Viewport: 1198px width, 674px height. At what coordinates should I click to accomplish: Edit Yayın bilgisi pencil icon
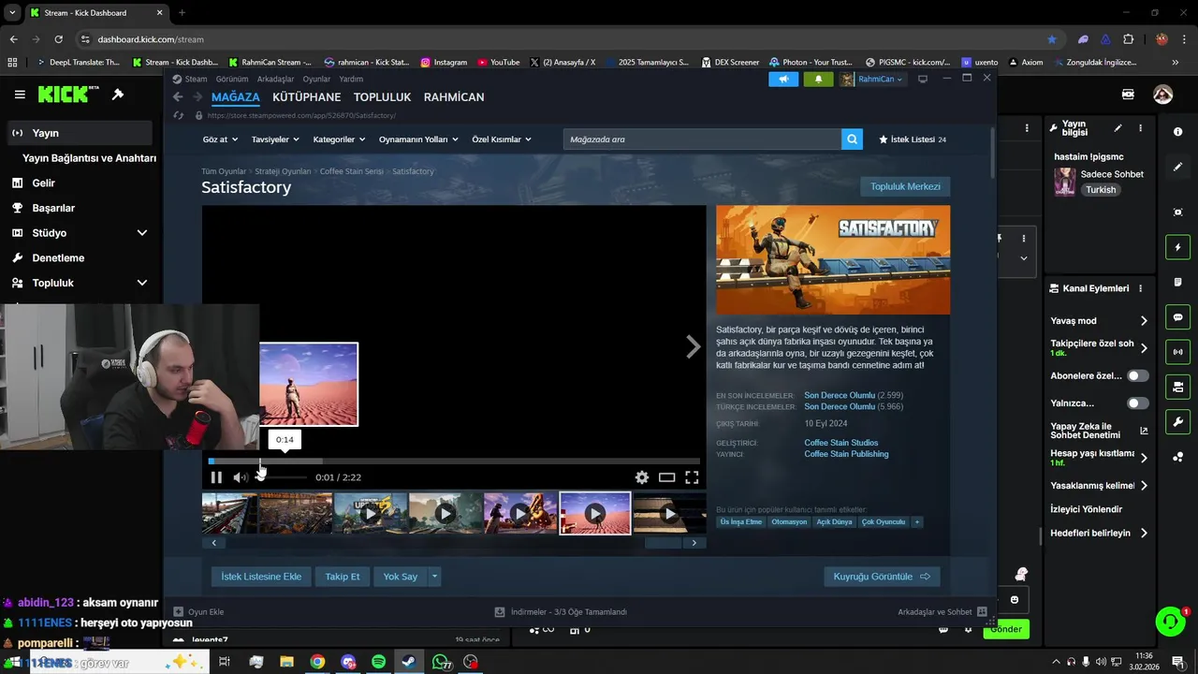[1118, 128]
